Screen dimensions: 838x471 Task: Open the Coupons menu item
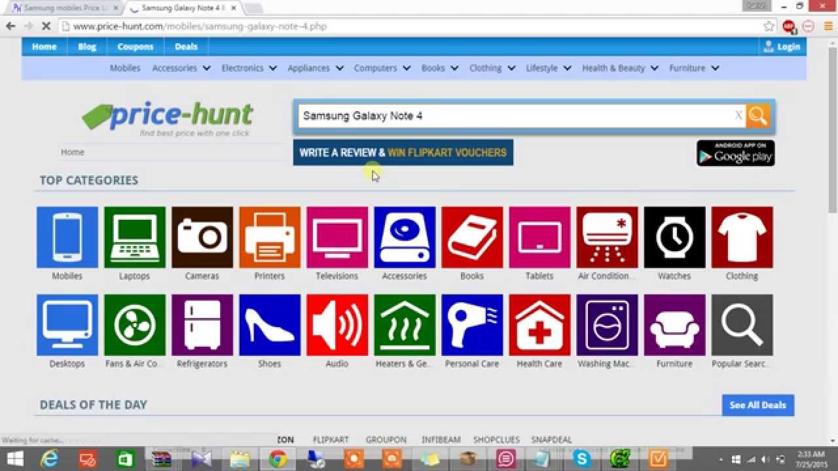click(136, 46)
